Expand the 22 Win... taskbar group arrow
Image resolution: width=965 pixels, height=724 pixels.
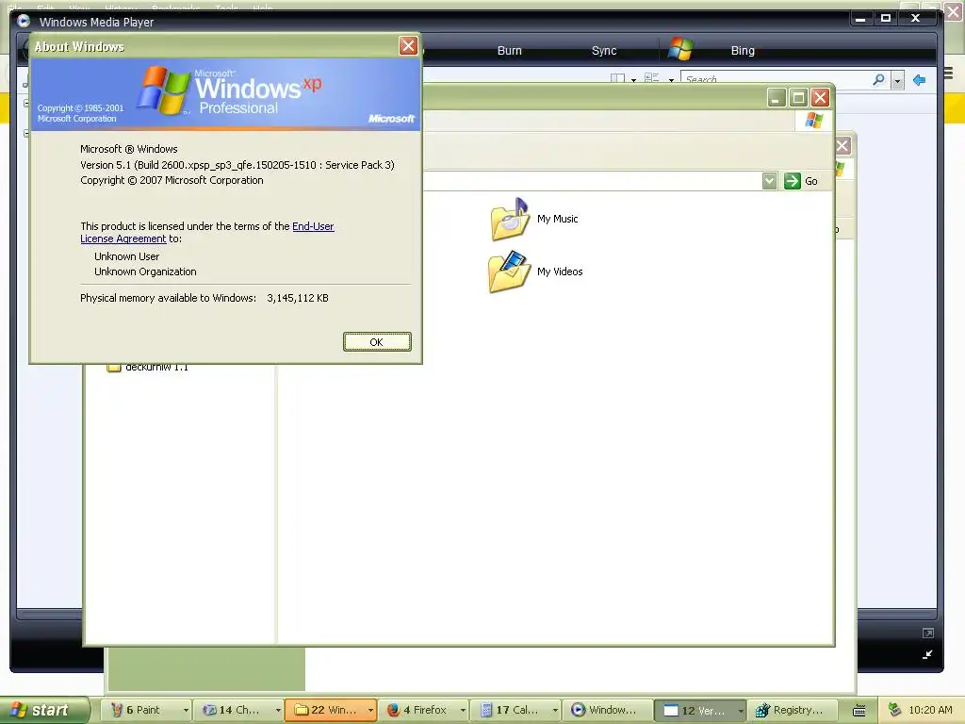point(370,710)
